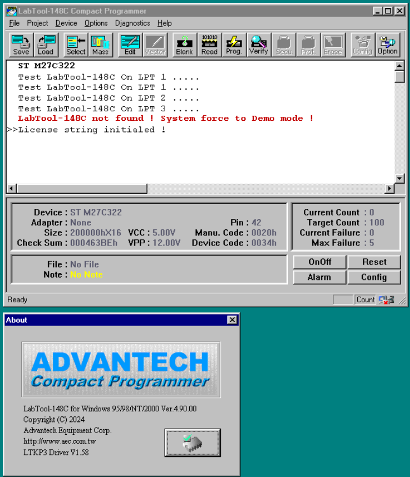The width and height of the screenshot is (410, 477).
Task: Click the horizontal scrollbar thumb
Action: click(x=82, y=188)
